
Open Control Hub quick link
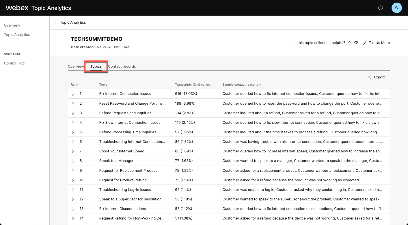coord(14,63)
